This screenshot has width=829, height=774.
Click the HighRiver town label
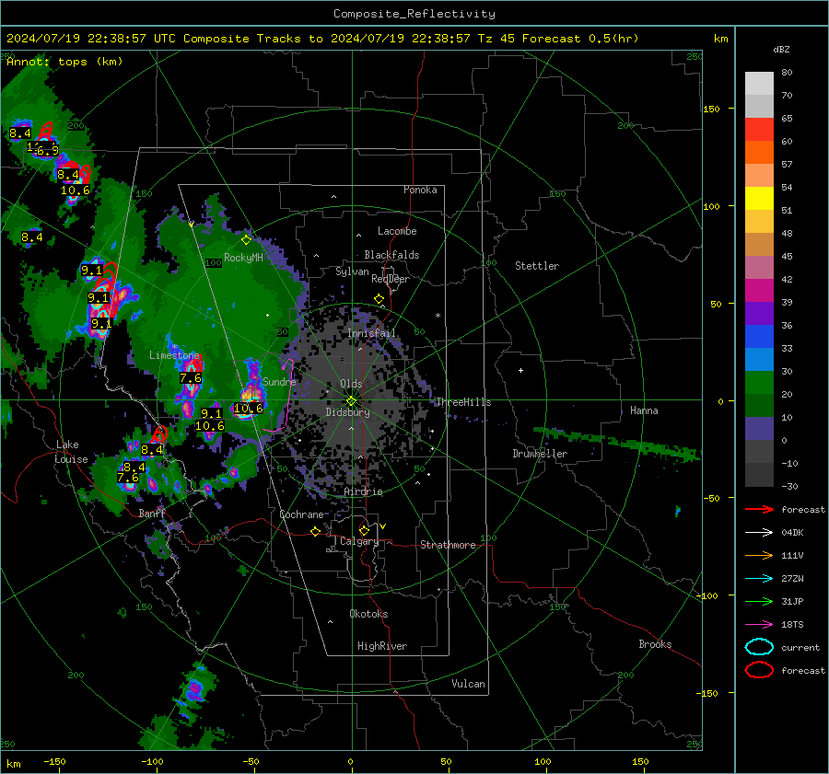[382, 646]
